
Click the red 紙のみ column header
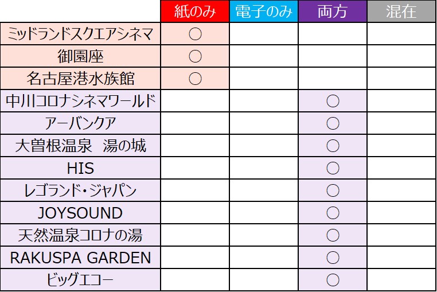point(195,11)
